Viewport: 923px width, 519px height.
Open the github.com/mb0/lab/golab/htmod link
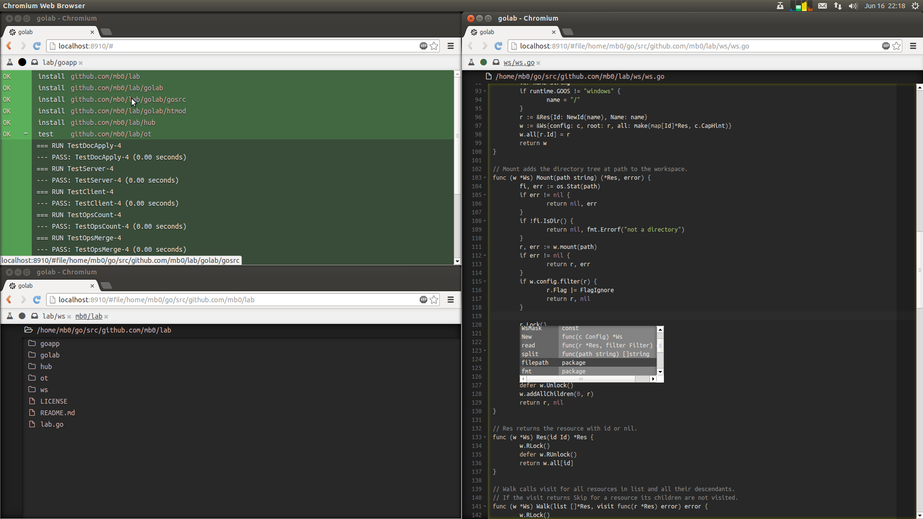128,111
